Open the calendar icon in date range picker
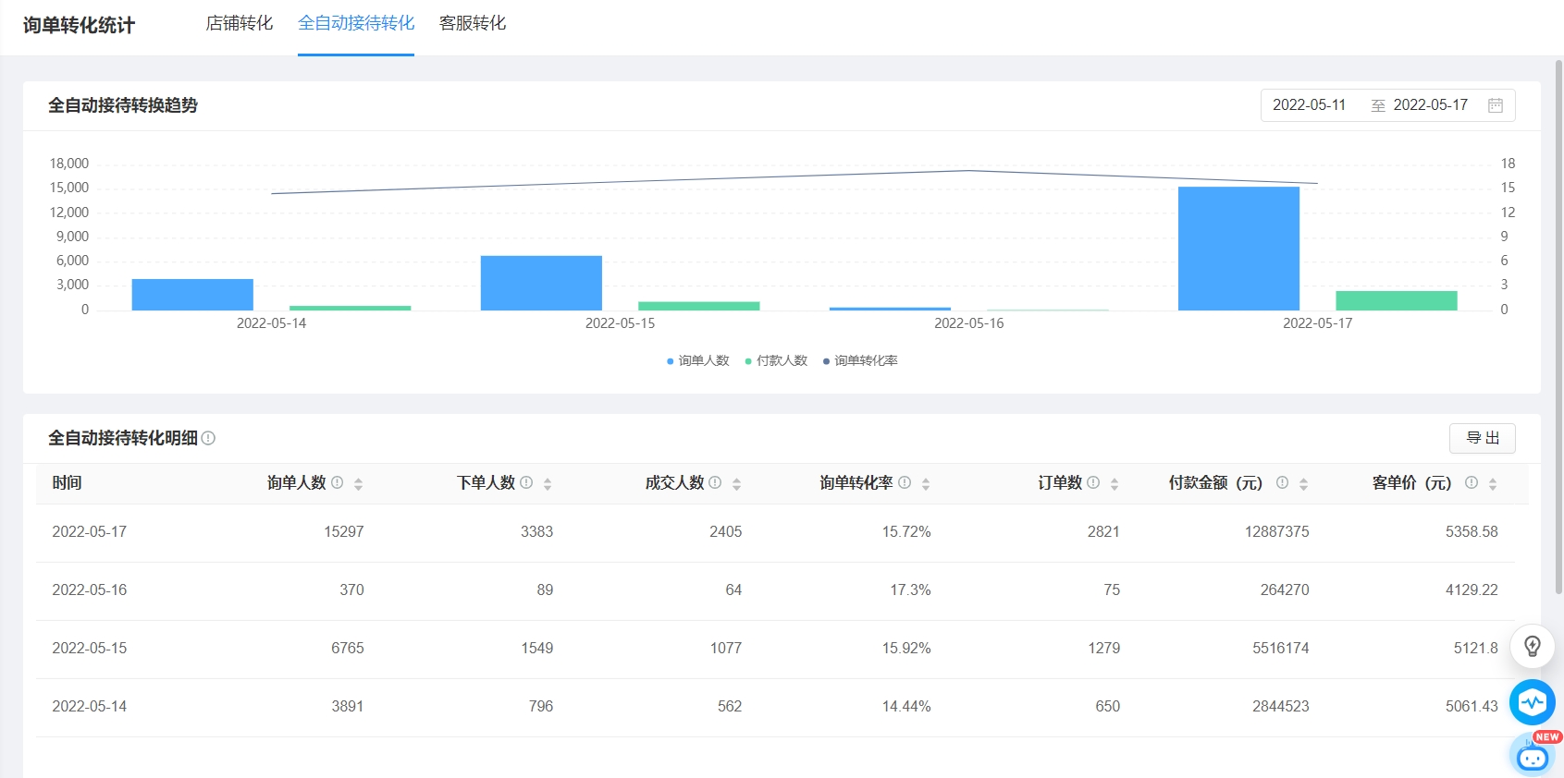1564x778 pixels. pos(1495,105)
